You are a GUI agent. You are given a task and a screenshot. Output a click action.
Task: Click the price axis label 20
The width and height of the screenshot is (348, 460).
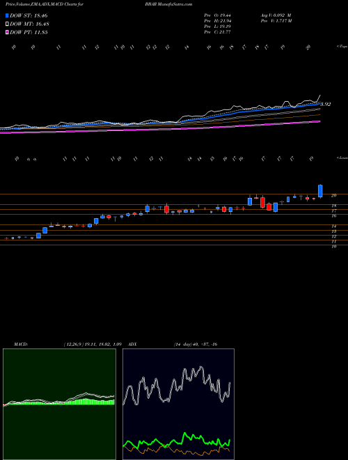(x=333, y=195)
